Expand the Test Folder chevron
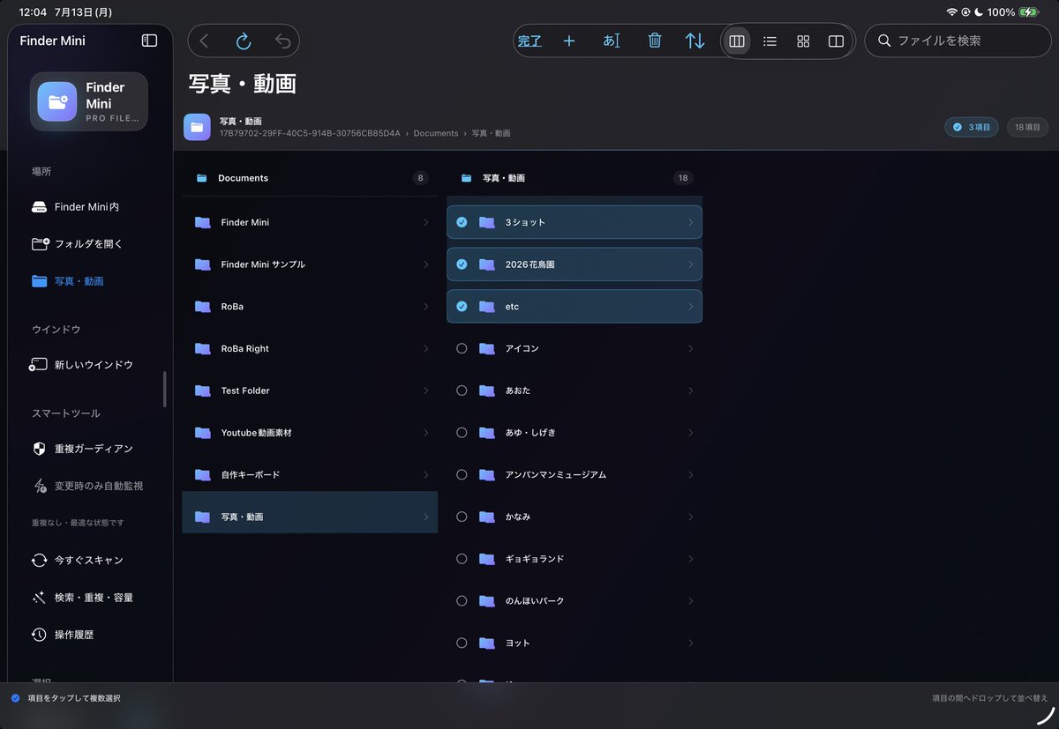This screenshot has width=1059, height=729. (425, 391)
